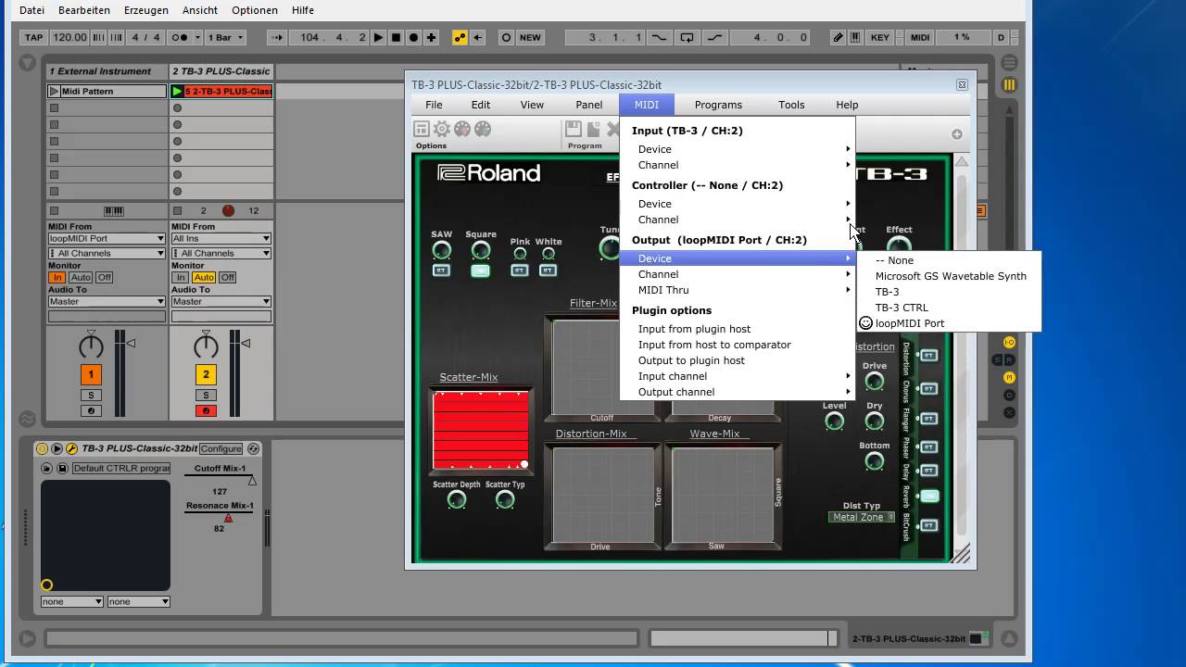The height and width of the screenshot is (667, 1186).
Task: Open the plugin Tools menu
Action: pyautogui.click(x=791, y=105)
